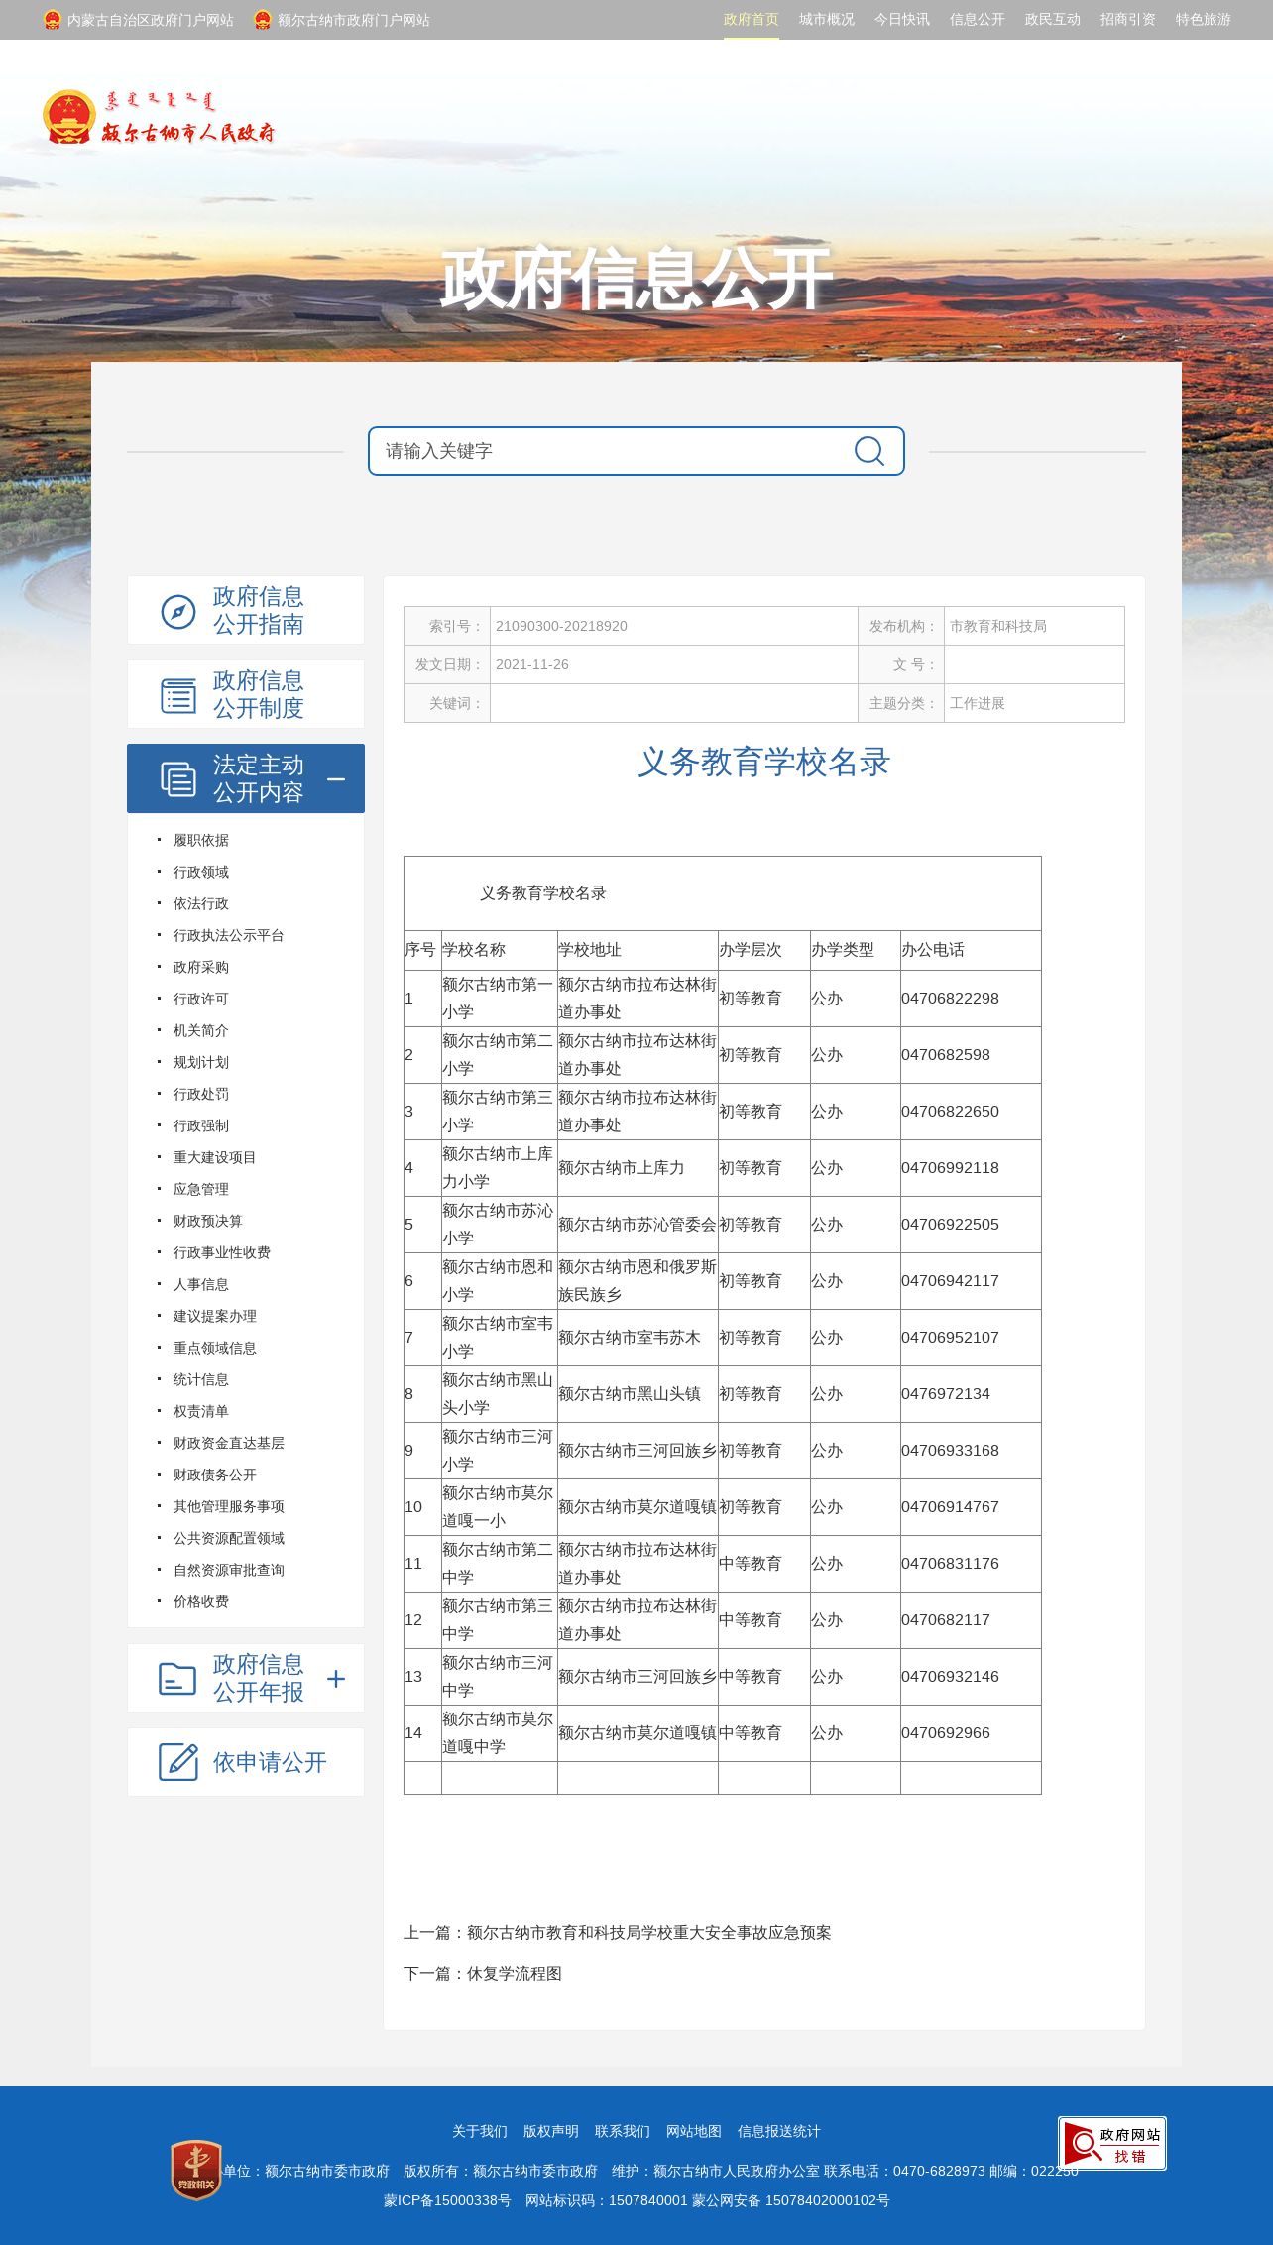Click index number 21090300-20218920
Viewport: 1273px width, 2245px height.
point(561,626)
